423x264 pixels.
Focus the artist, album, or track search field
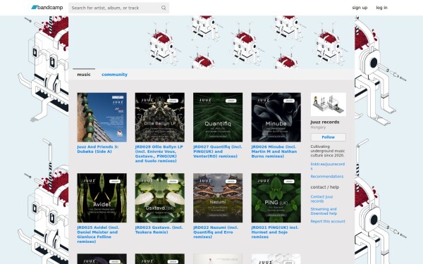pyautogui.click(x=119, y=8)
